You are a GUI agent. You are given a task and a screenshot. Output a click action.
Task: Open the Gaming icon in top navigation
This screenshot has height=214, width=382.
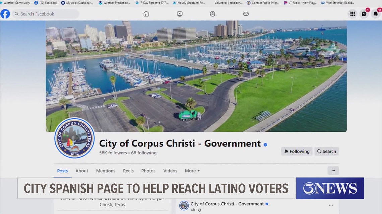pos(246,14)
